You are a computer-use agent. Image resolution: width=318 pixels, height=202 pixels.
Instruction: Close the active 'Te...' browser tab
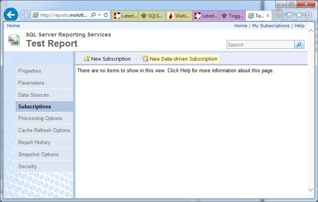coord(268,16)
